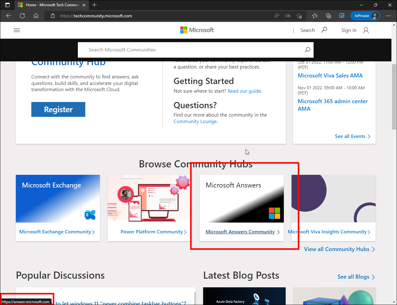Screen dimensions: 397x305
Task: Open the Azure Data Factory blog thumbnail
Action: coord(244,296)
